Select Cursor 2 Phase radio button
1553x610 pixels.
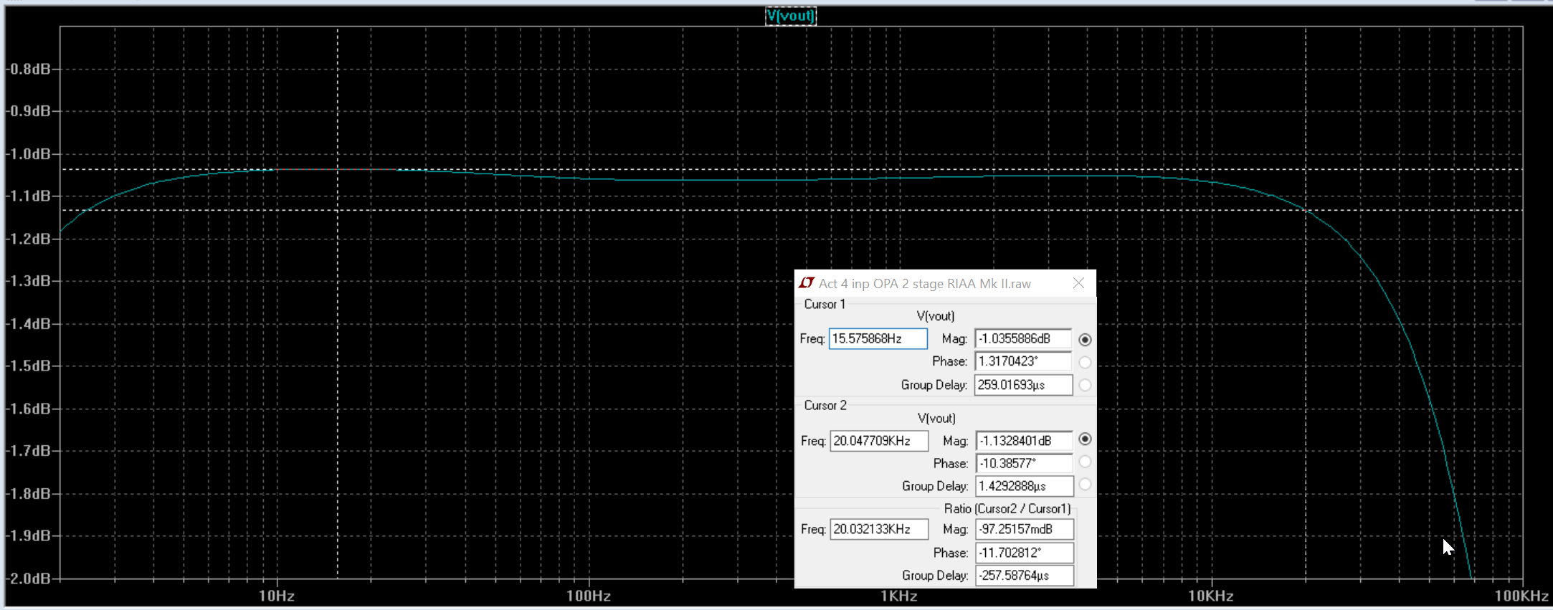pyautogui.click(x=1085, y=462)
